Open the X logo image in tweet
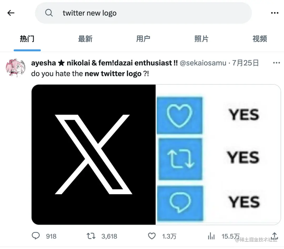Viewport: 284px width, 249px height. pyautogui.click(x=93, y=154)
